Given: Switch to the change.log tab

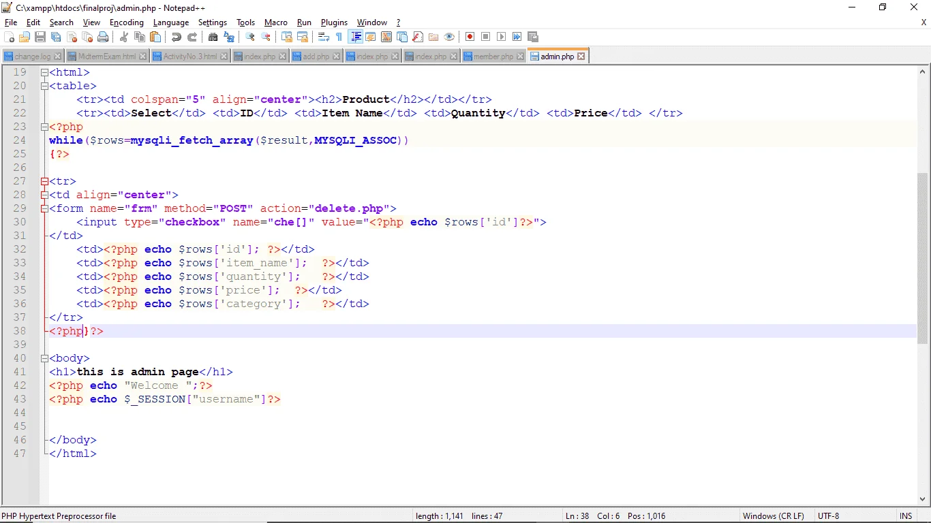Looking at the screenshot, I should [x=33, y=57].
